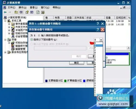The height and width of the screenshot is (109, 136).
Task: Click the dark blue 主要磁盘分区 legend swatch
Action: click(x=46, y=81)
